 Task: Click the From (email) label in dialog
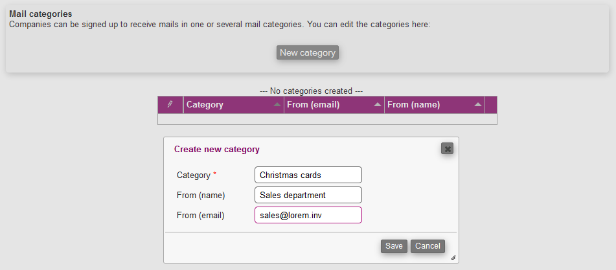(x=200, y=215)
